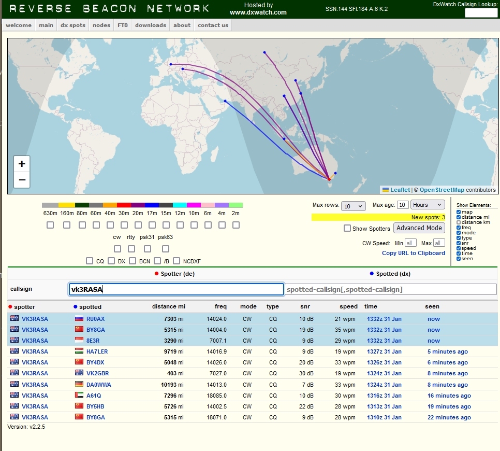Enable the cw mode filter checkbox

coord(117,249)
